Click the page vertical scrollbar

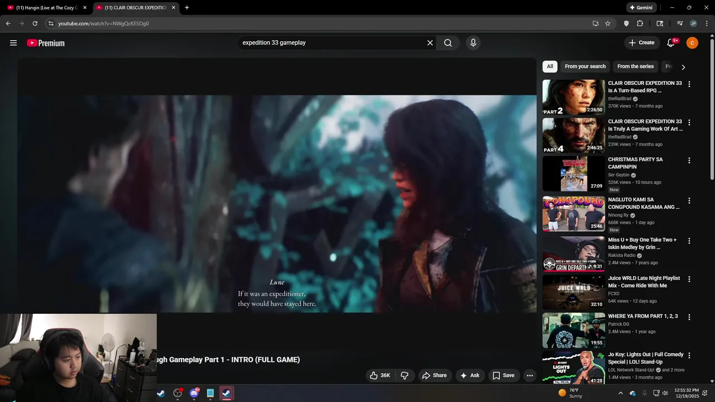pos(712,109)
